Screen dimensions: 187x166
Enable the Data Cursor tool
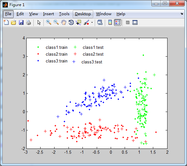(79, 22)
